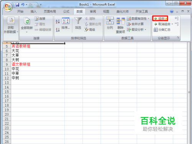The width and height of the screenshot is (192, 144).
Task: Select cell containing 大草
Action: [x=38, y=55]
